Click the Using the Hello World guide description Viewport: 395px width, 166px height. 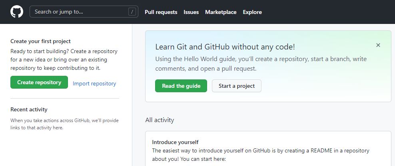[261, 63]
